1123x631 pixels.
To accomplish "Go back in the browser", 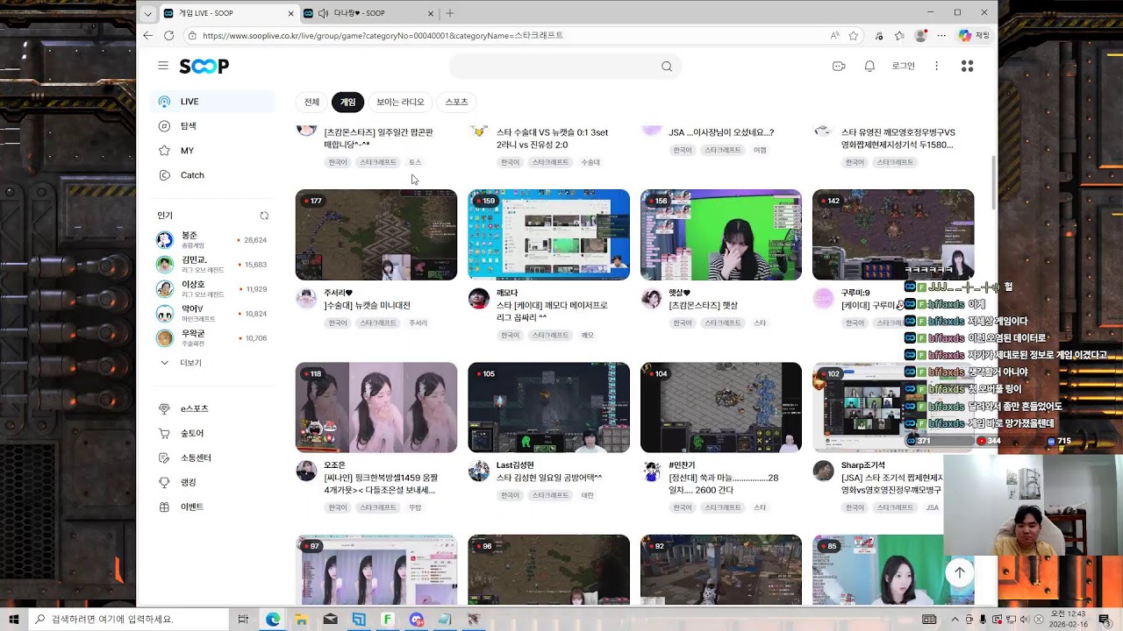I will coord(147,36).
